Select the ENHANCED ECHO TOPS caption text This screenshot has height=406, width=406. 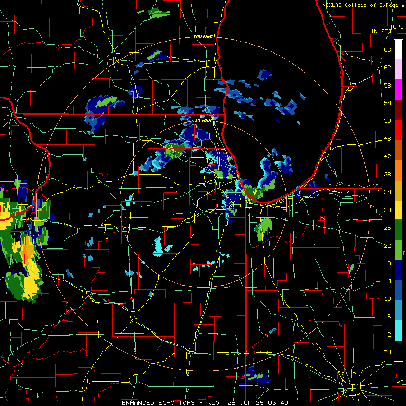159,403
